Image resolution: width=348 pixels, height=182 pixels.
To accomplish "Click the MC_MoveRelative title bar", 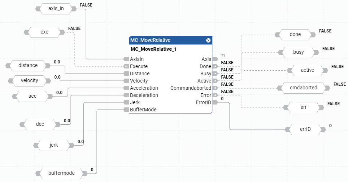I will [166, 40].
